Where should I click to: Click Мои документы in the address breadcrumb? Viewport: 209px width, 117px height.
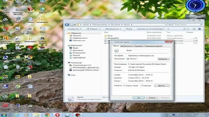100,25
